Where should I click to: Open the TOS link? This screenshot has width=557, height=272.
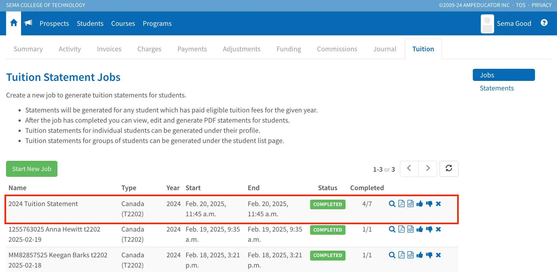521,5
